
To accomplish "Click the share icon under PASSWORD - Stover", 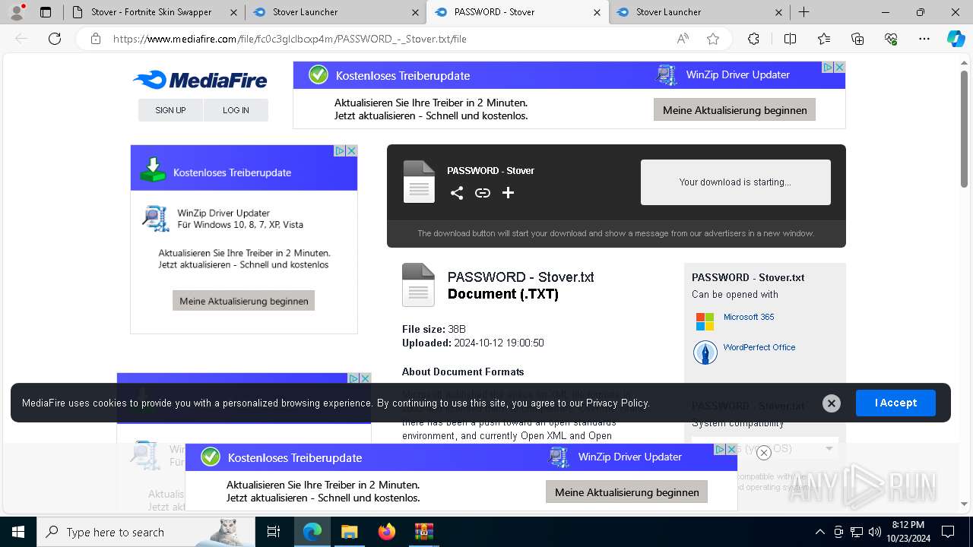I will 457,193.
